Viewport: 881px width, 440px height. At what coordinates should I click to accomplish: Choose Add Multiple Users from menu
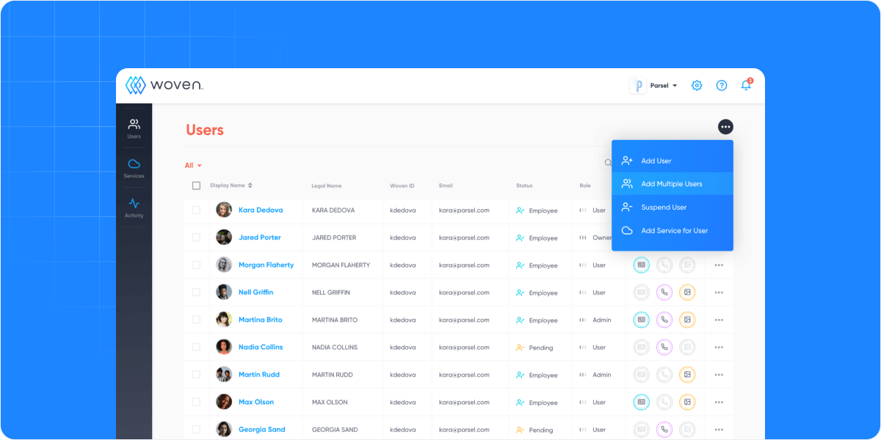tap(672, 184)
